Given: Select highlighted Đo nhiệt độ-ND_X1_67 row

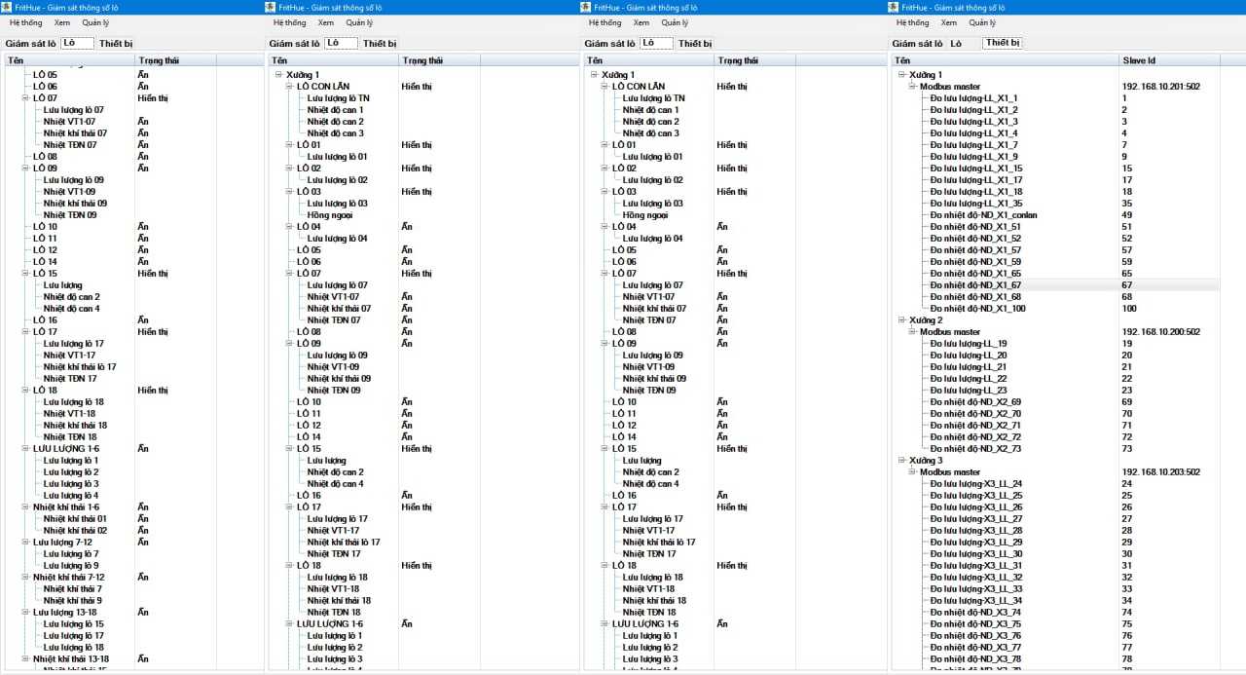Looking at the screenshot, I should 975,285.
